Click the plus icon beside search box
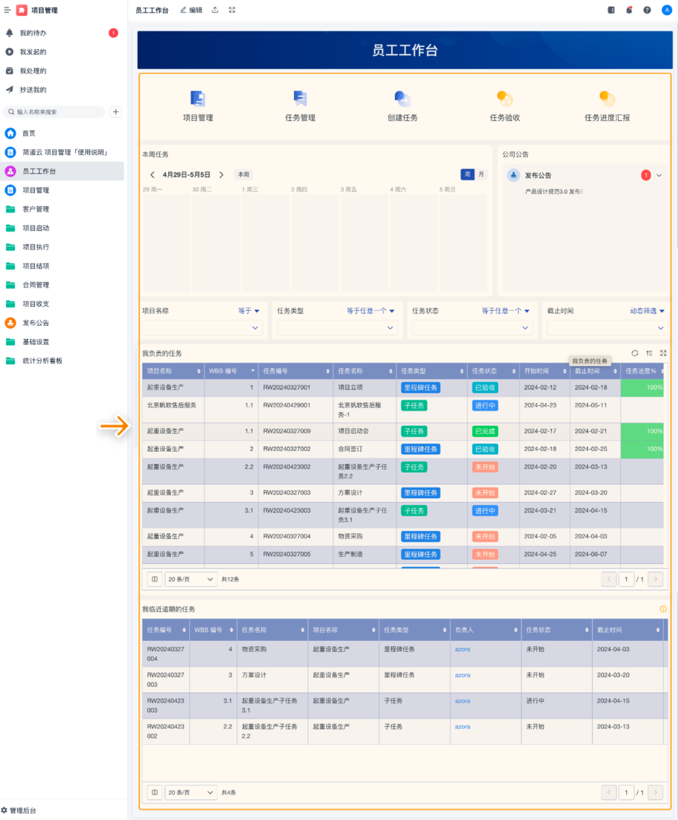The width and height of the screenshot is (678, 820). [x=116, y=112]
